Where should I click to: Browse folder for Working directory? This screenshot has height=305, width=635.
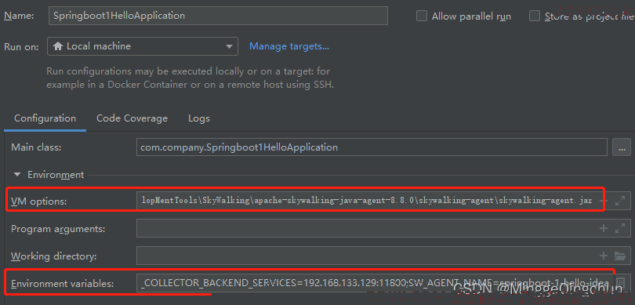(620, 256)
